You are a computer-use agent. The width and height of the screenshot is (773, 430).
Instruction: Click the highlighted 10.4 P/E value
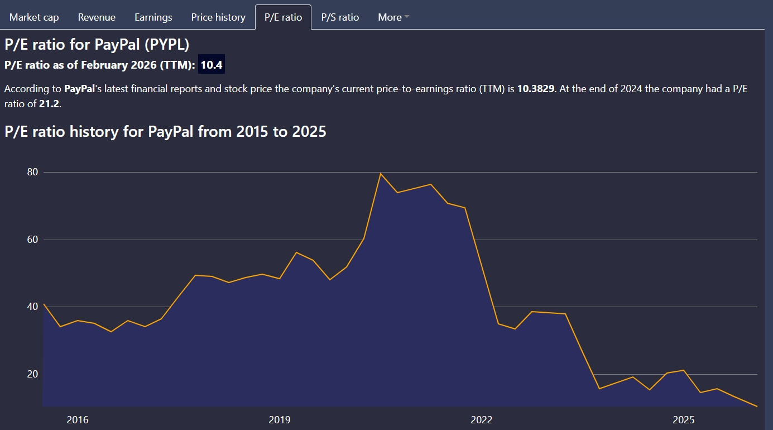[212, 65]
